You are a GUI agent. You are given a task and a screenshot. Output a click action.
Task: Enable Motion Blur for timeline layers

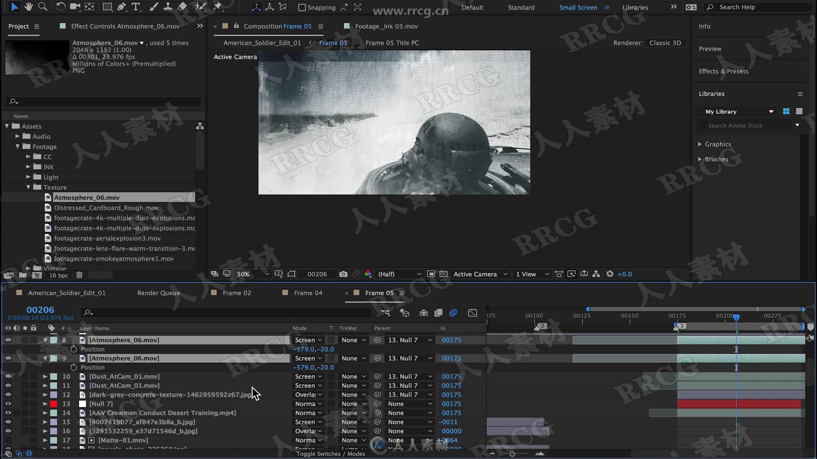pos(453,313)
